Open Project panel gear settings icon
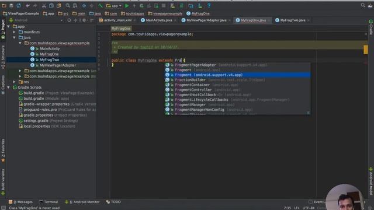The width and height of the screenshot is (374, 210). pyautogui.click(x=84, y=20)
